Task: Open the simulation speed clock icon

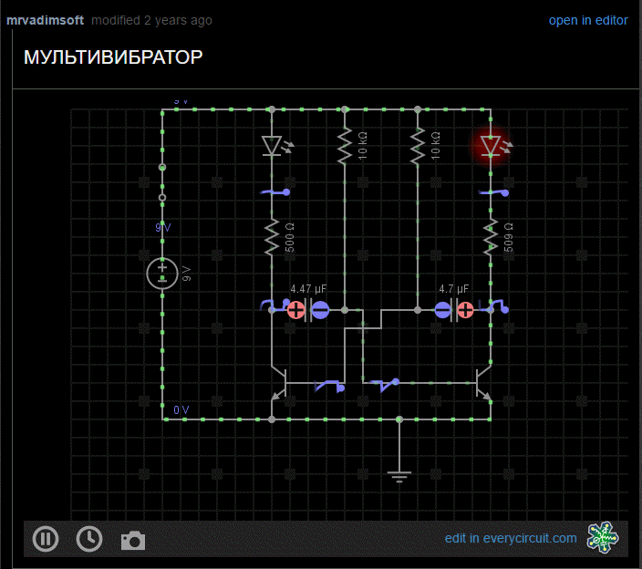Action: [89, 539]
